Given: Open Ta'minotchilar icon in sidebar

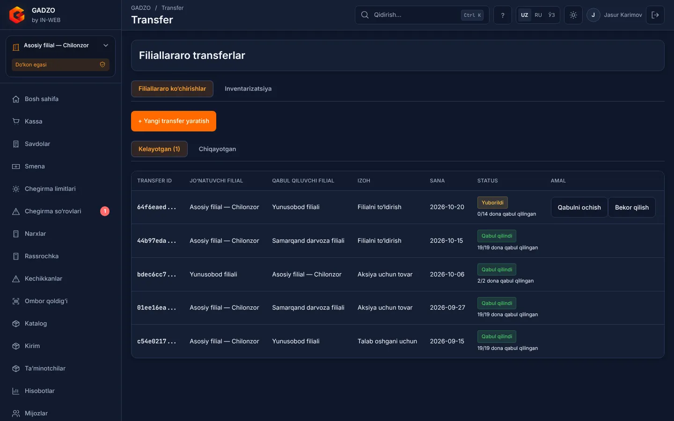Looking at the screenshot, I should click(16, 369).
